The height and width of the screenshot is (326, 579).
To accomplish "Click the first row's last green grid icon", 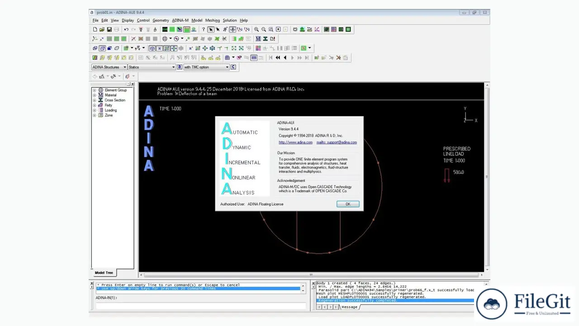I will pyautogui.click(x=348, y=29).
